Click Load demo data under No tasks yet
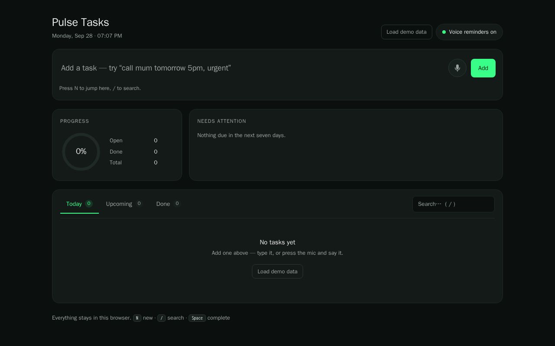 [x=277, y=272]
